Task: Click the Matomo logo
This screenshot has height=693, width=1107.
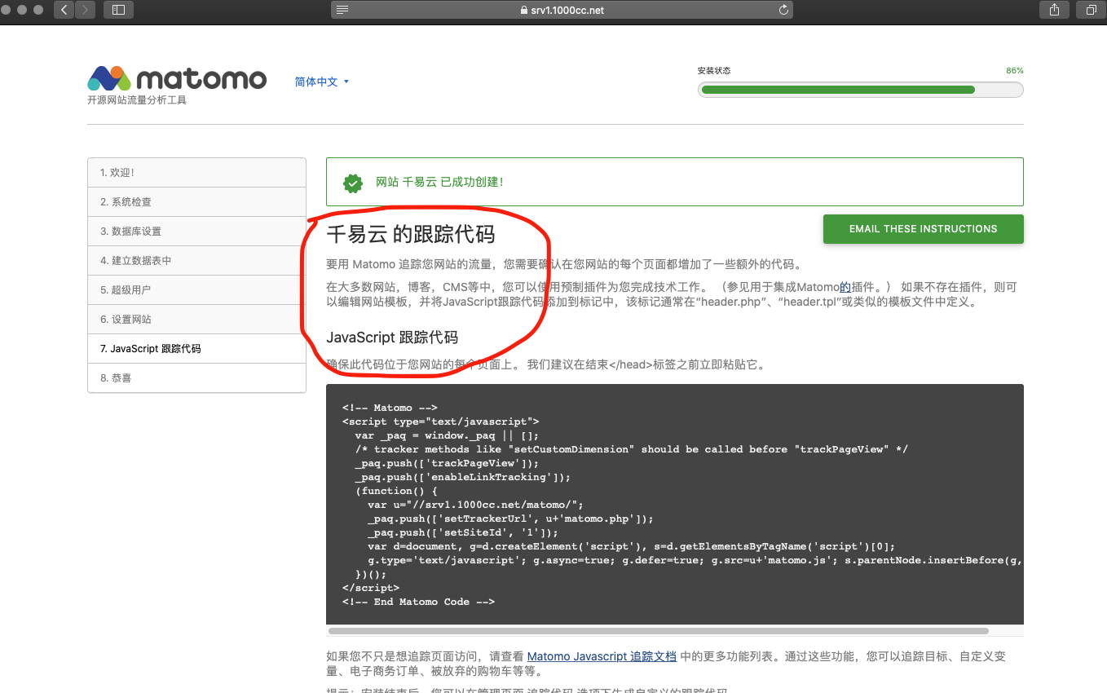Action: [177, 78]
